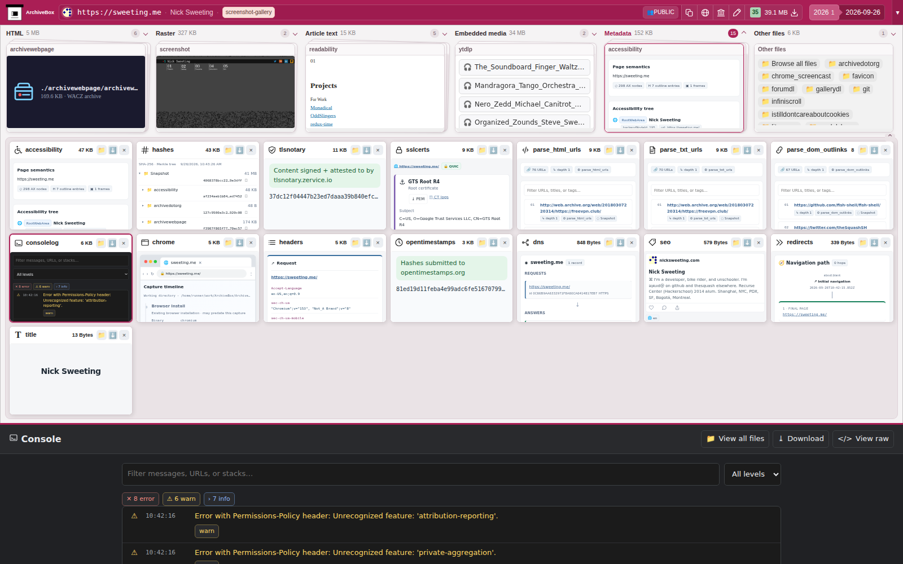The width and height of the screenshot is (903, 564).
Task: Open folder icon on title card
Action: pyautogui.click(x=102, y=335)
